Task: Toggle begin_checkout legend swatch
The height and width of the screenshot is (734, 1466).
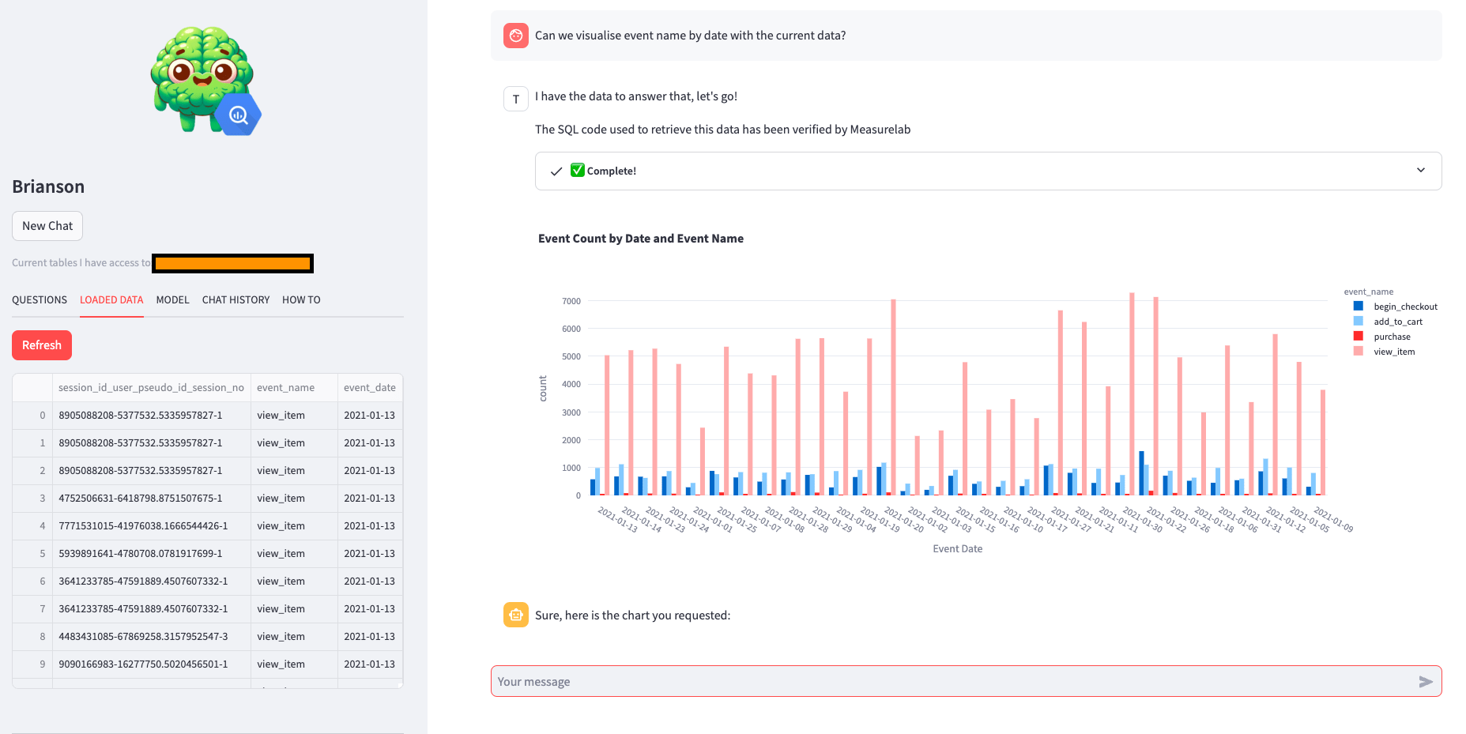Action: coord(1358,306)
